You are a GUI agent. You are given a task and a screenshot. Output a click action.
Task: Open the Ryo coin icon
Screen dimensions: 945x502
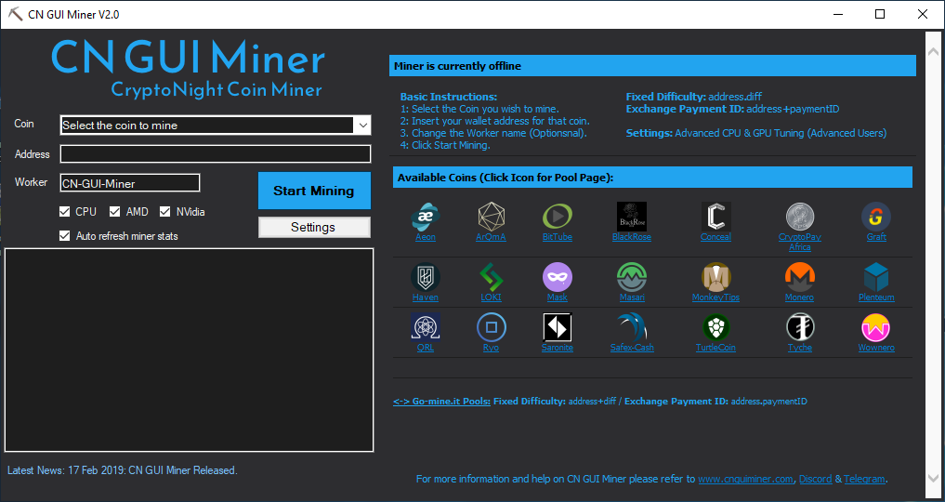491,327
